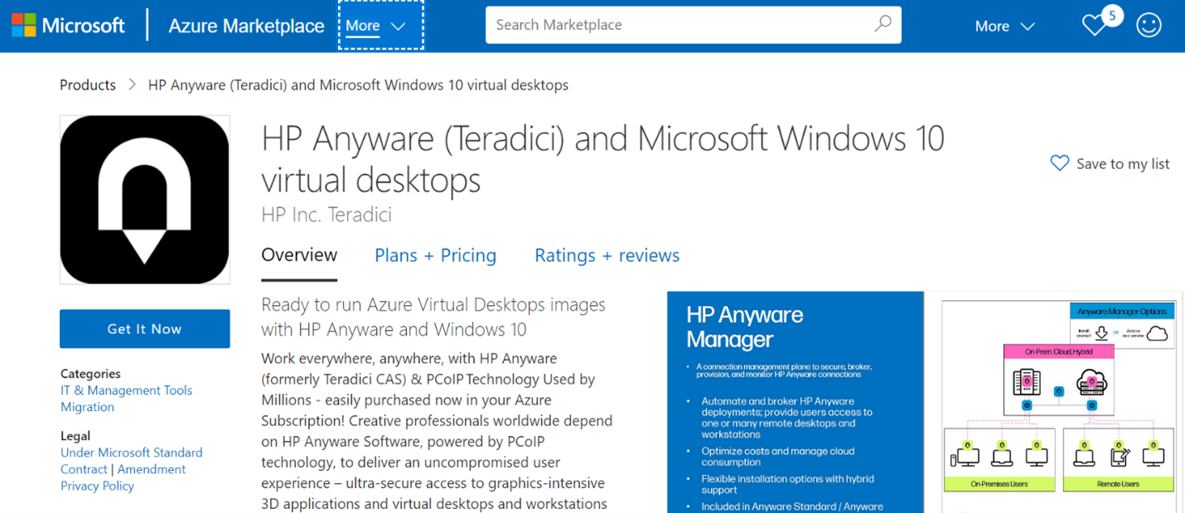Open the IT & Management Tools category link
1185x513 pixels.
point(126,390)
